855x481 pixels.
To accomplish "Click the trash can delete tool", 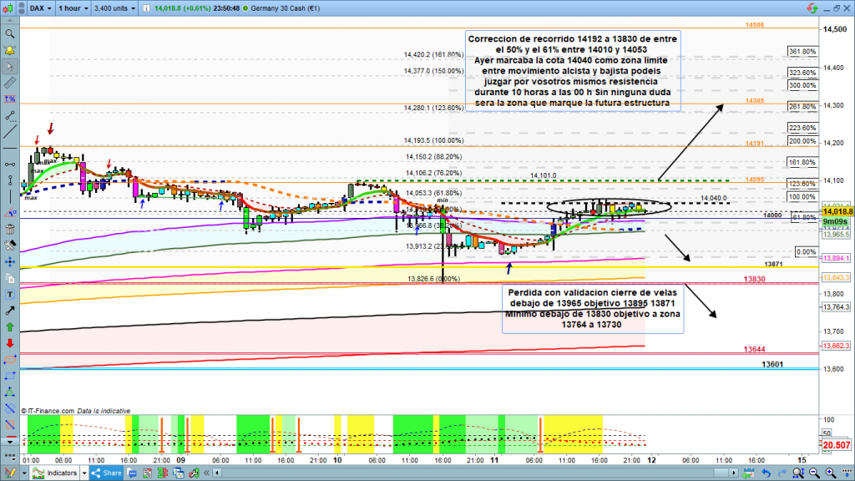I will pos(9,230).
